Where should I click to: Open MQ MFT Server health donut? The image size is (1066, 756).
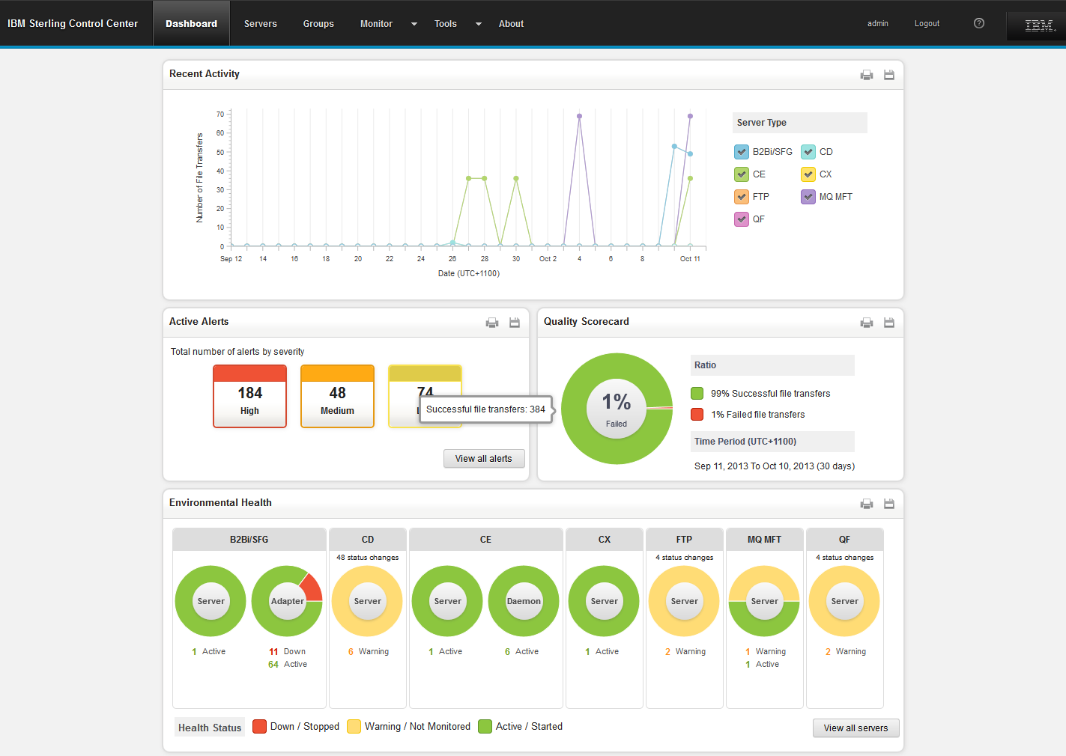click(x=765, y=601)
